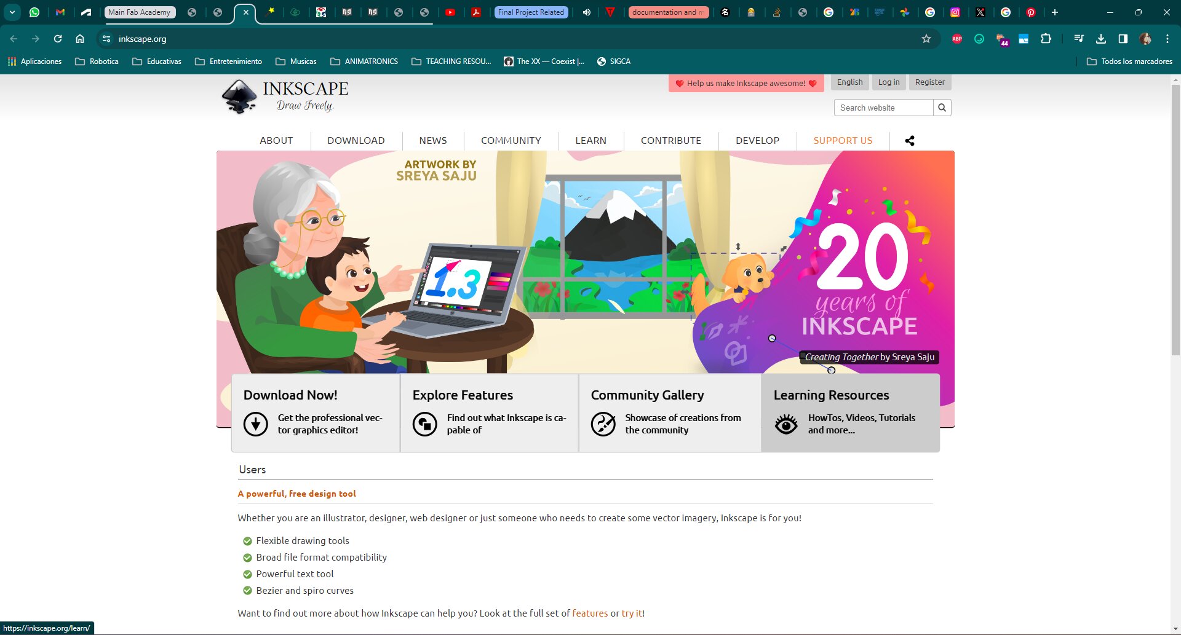Open the Chrome side panel

1123,39
